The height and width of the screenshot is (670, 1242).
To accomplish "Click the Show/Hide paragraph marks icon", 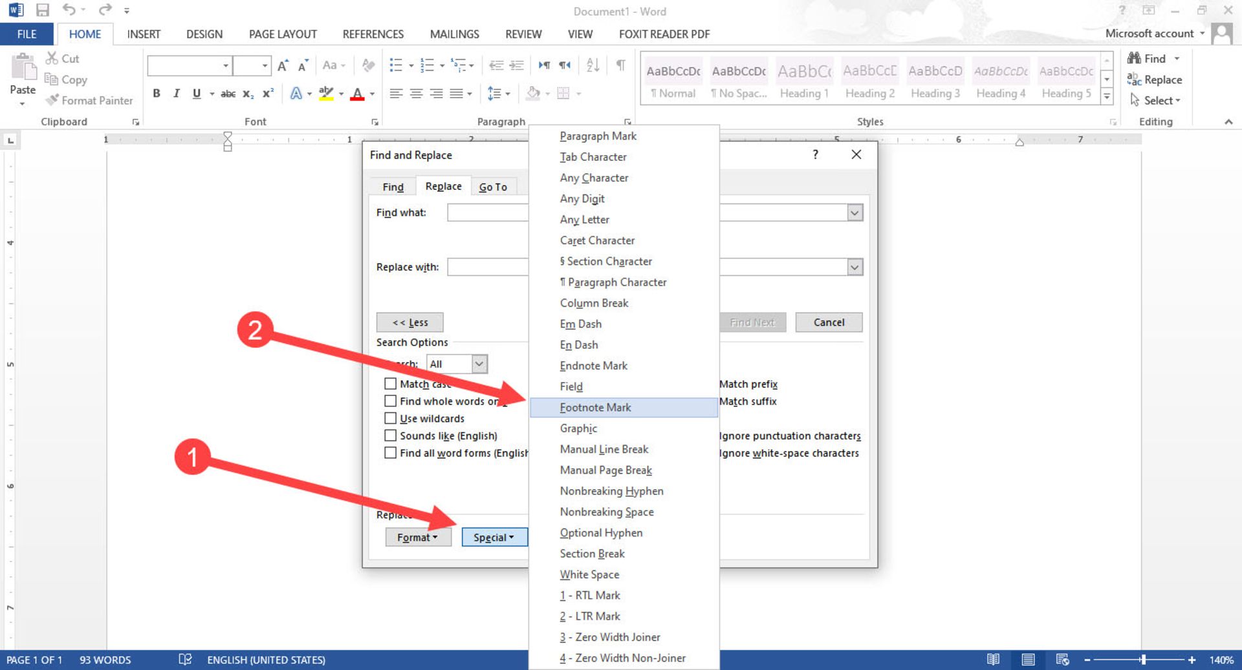I will click(x=620, y=65).
